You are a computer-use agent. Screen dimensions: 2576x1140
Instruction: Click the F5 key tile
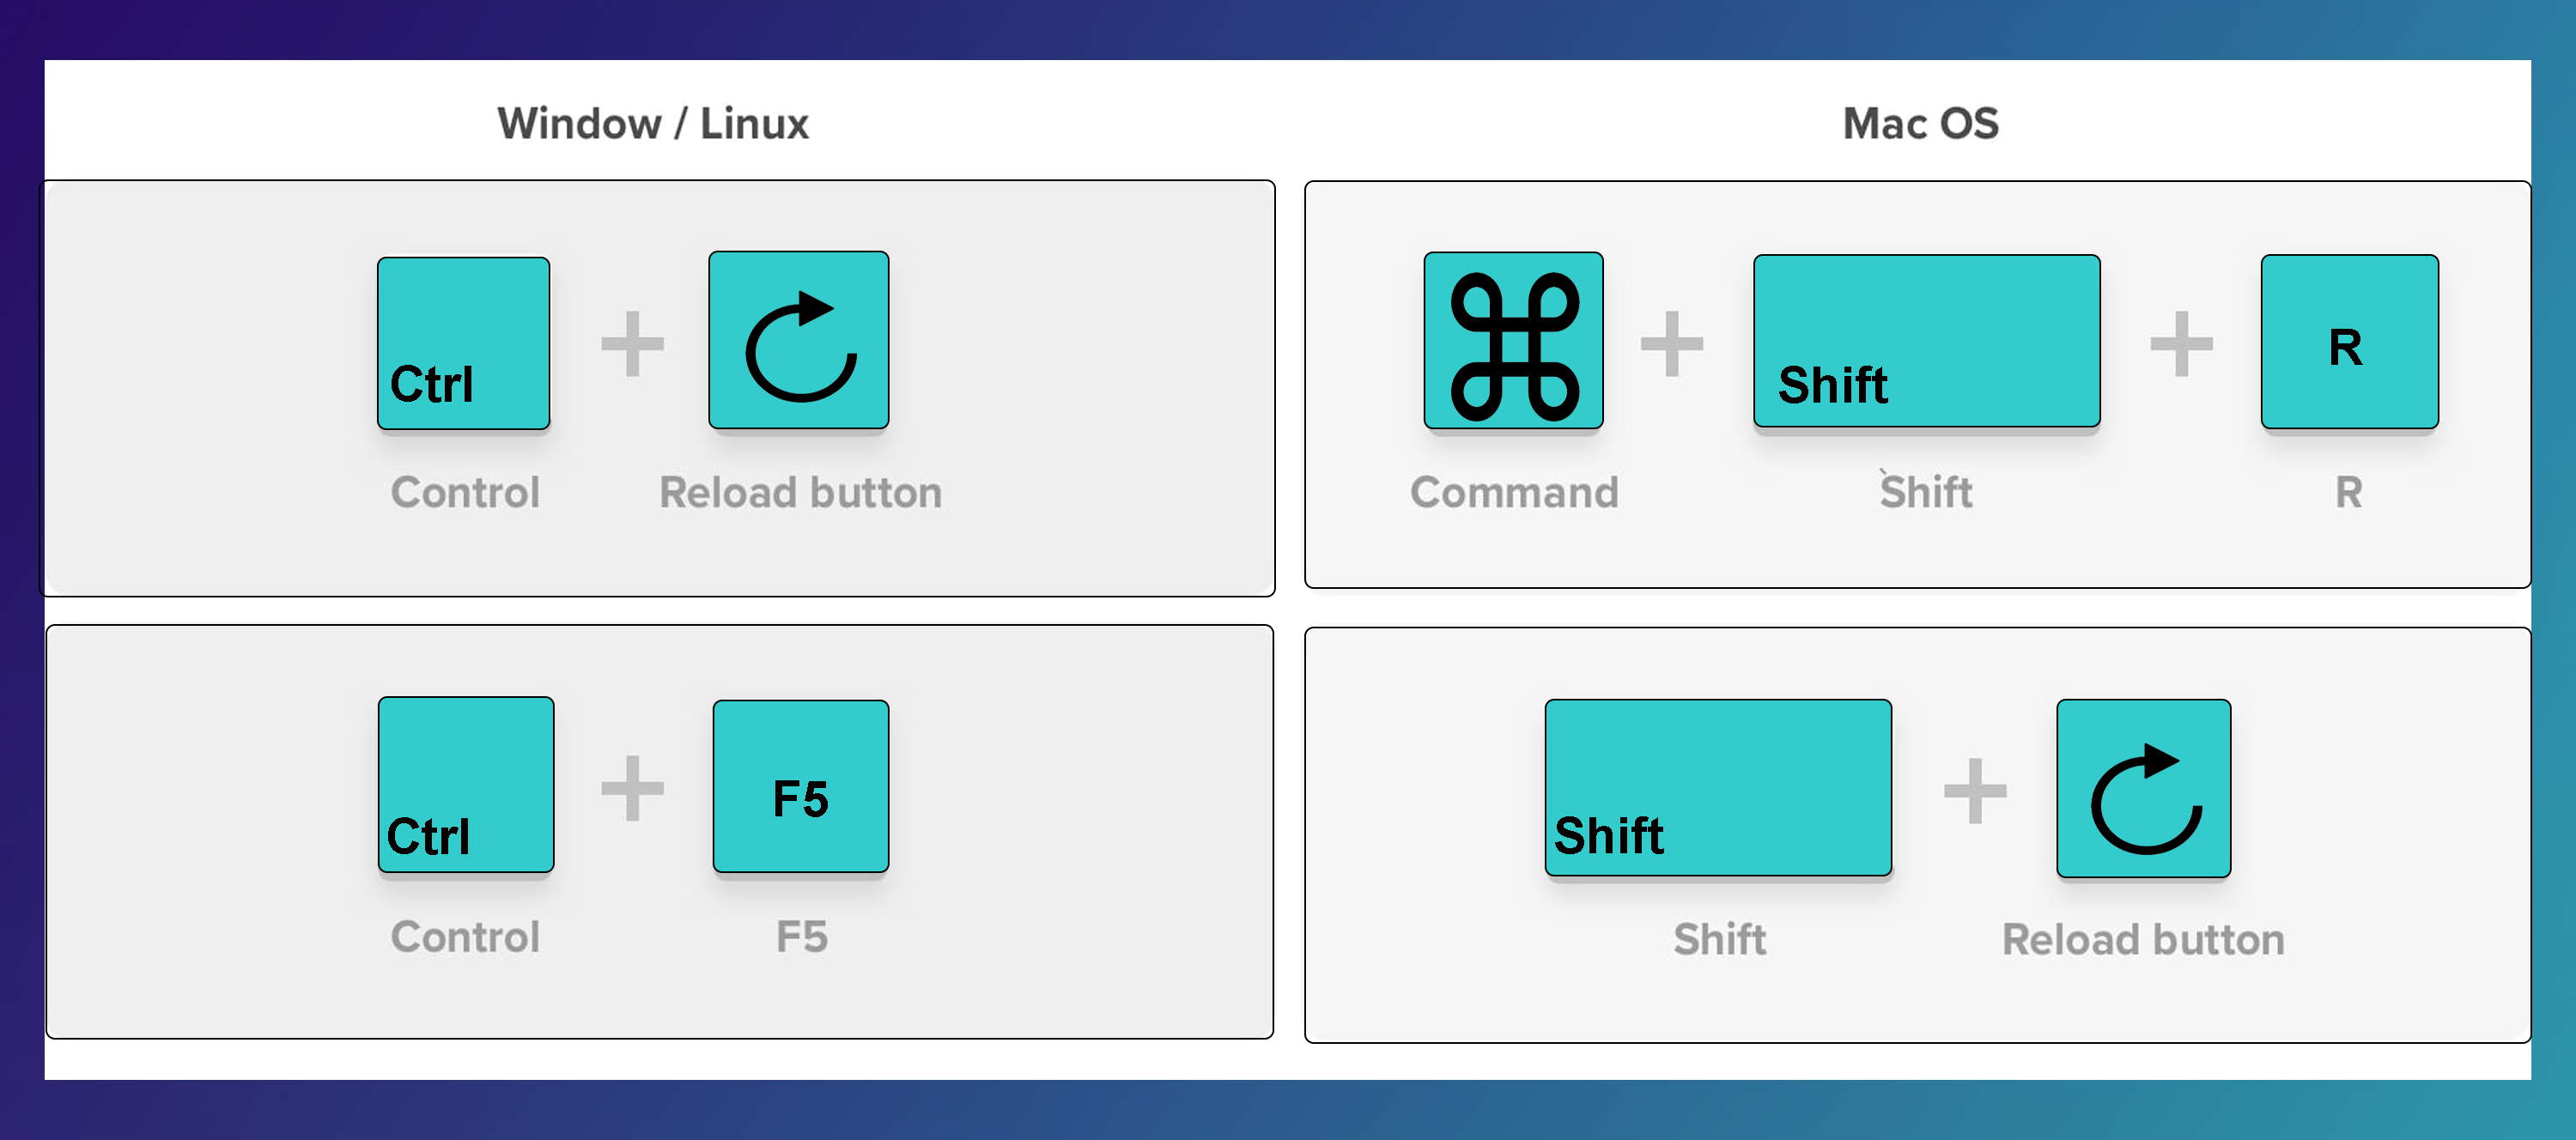[x=800, y=786]
